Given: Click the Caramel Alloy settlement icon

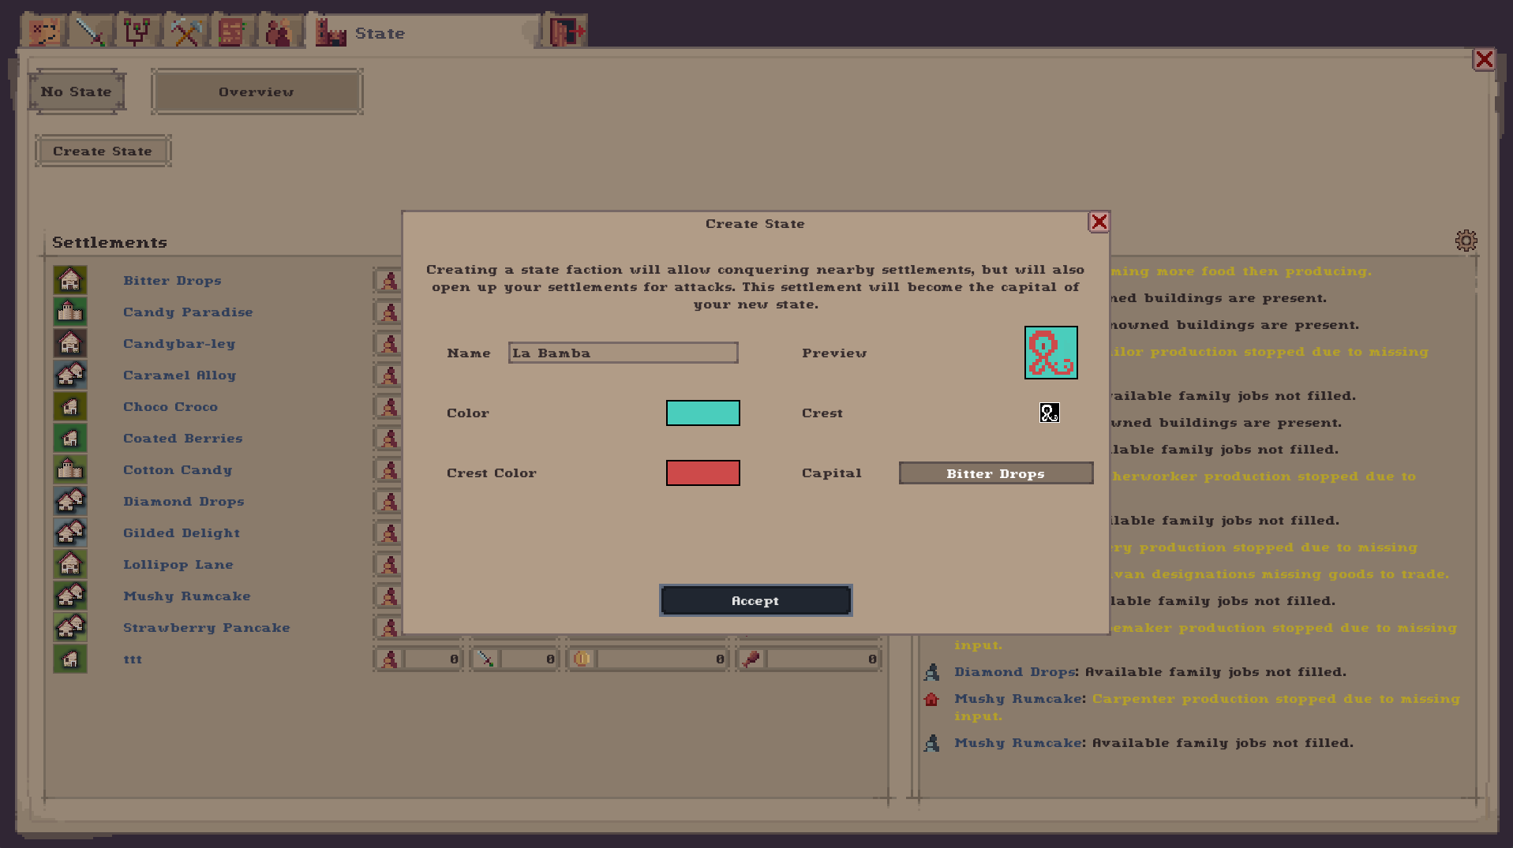Looking at the screenshot, I should pos(70,375).
